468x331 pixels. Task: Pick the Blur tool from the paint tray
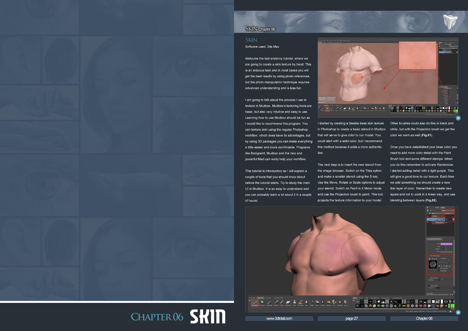pyautogui.click(x=307, y=304)
